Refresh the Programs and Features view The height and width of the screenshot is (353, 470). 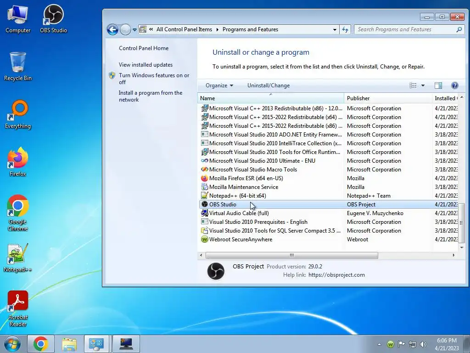(x=345, y=29)
